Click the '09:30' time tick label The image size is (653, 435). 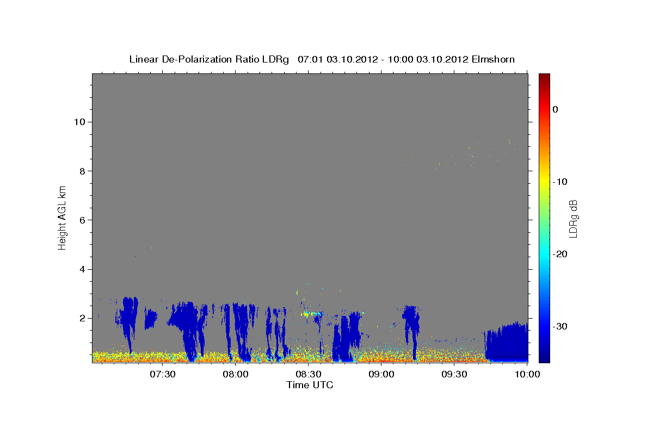click(454, 374)
